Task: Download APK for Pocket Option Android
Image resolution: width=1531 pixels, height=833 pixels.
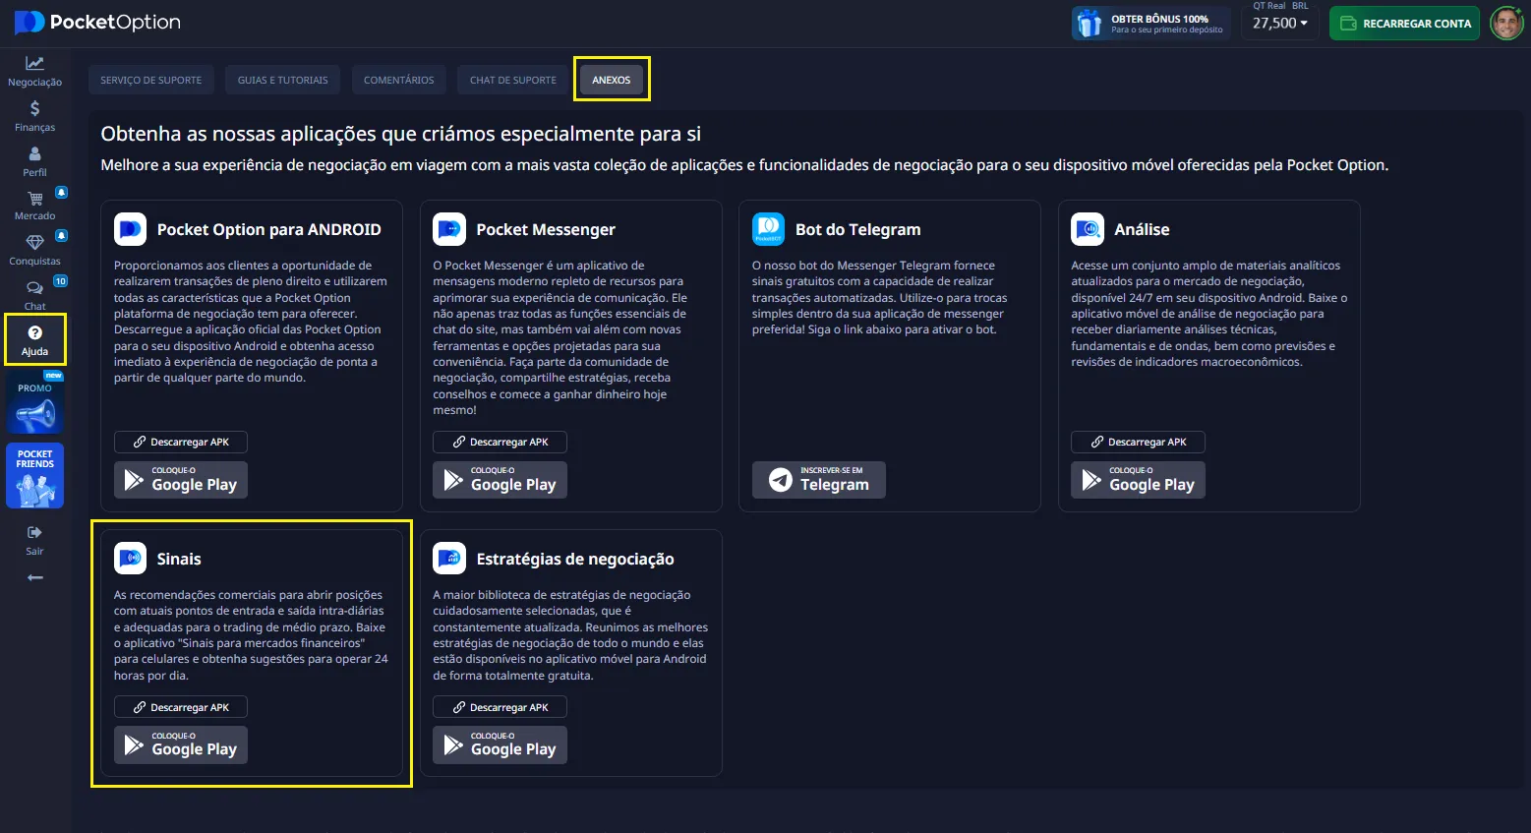Action: pos(181,443)
